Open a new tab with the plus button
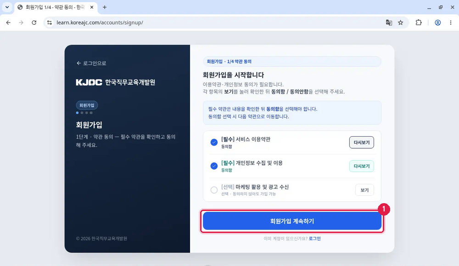 pos(105,7)
